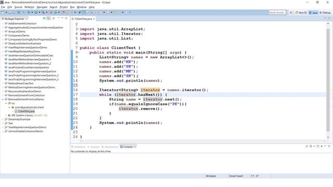
Task: Click the Pin Console icon
Action: pos(306,146)
